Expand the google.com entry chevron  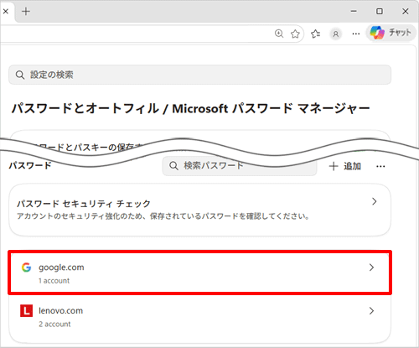tap(371, 267)
